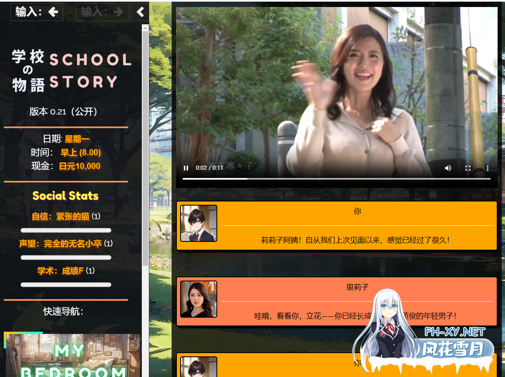Click the back arrow input button
Image resolution: width=505 pixels, height=377 pixels.
pos(37,12)
